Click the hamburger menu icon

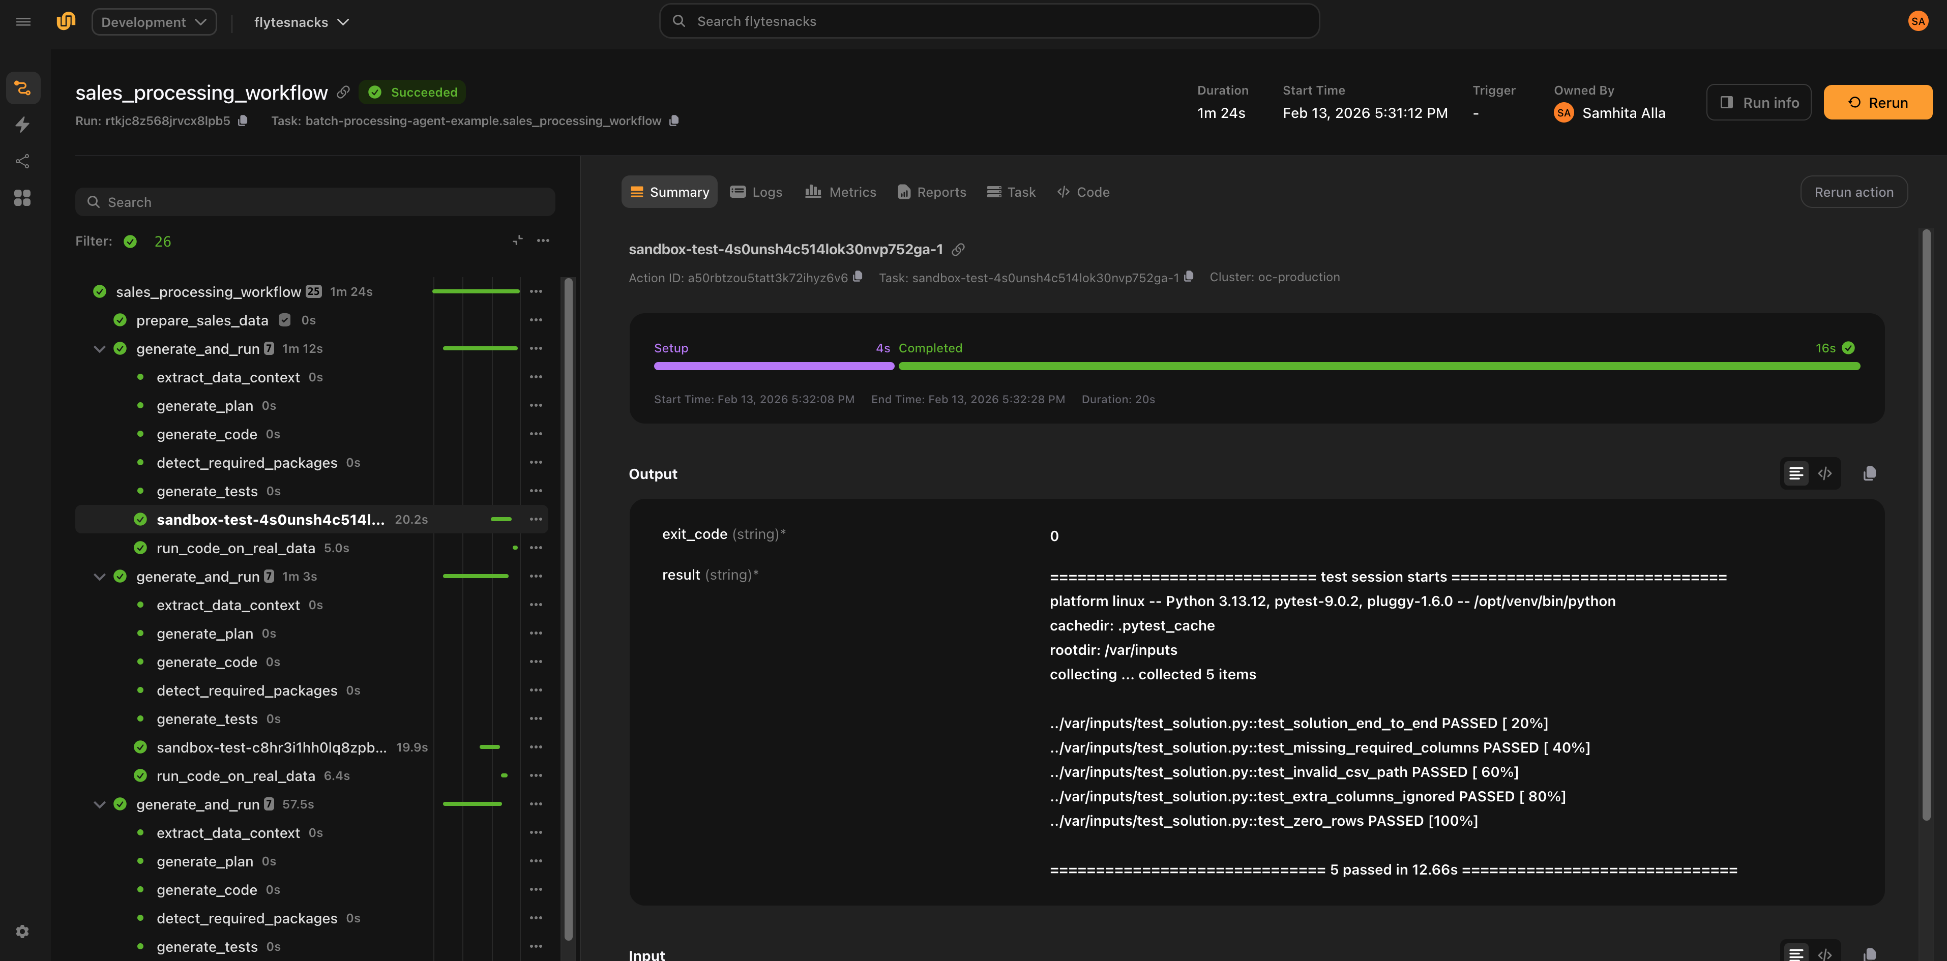pyautogui.click(x=23, y=22)
